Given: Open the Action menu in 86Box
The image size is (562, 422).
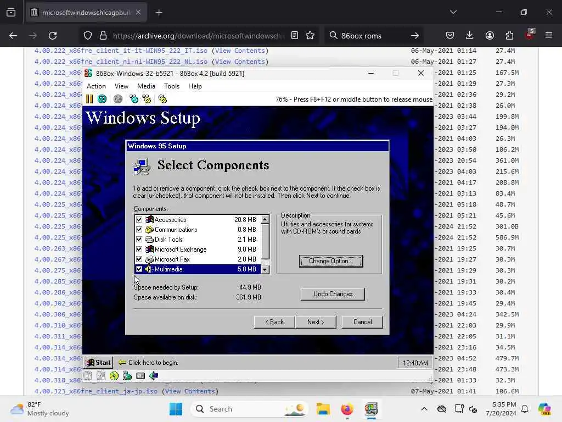Looking at the screenshot, I should point(96,86).
